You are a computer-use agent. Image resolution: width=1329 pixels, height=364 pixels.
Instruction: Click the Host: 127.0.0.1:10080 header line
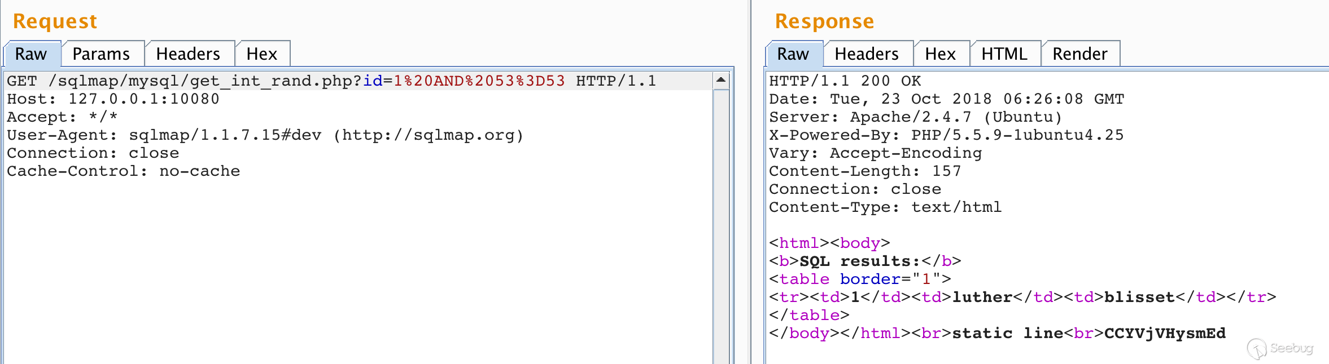(x=113, y=99)
